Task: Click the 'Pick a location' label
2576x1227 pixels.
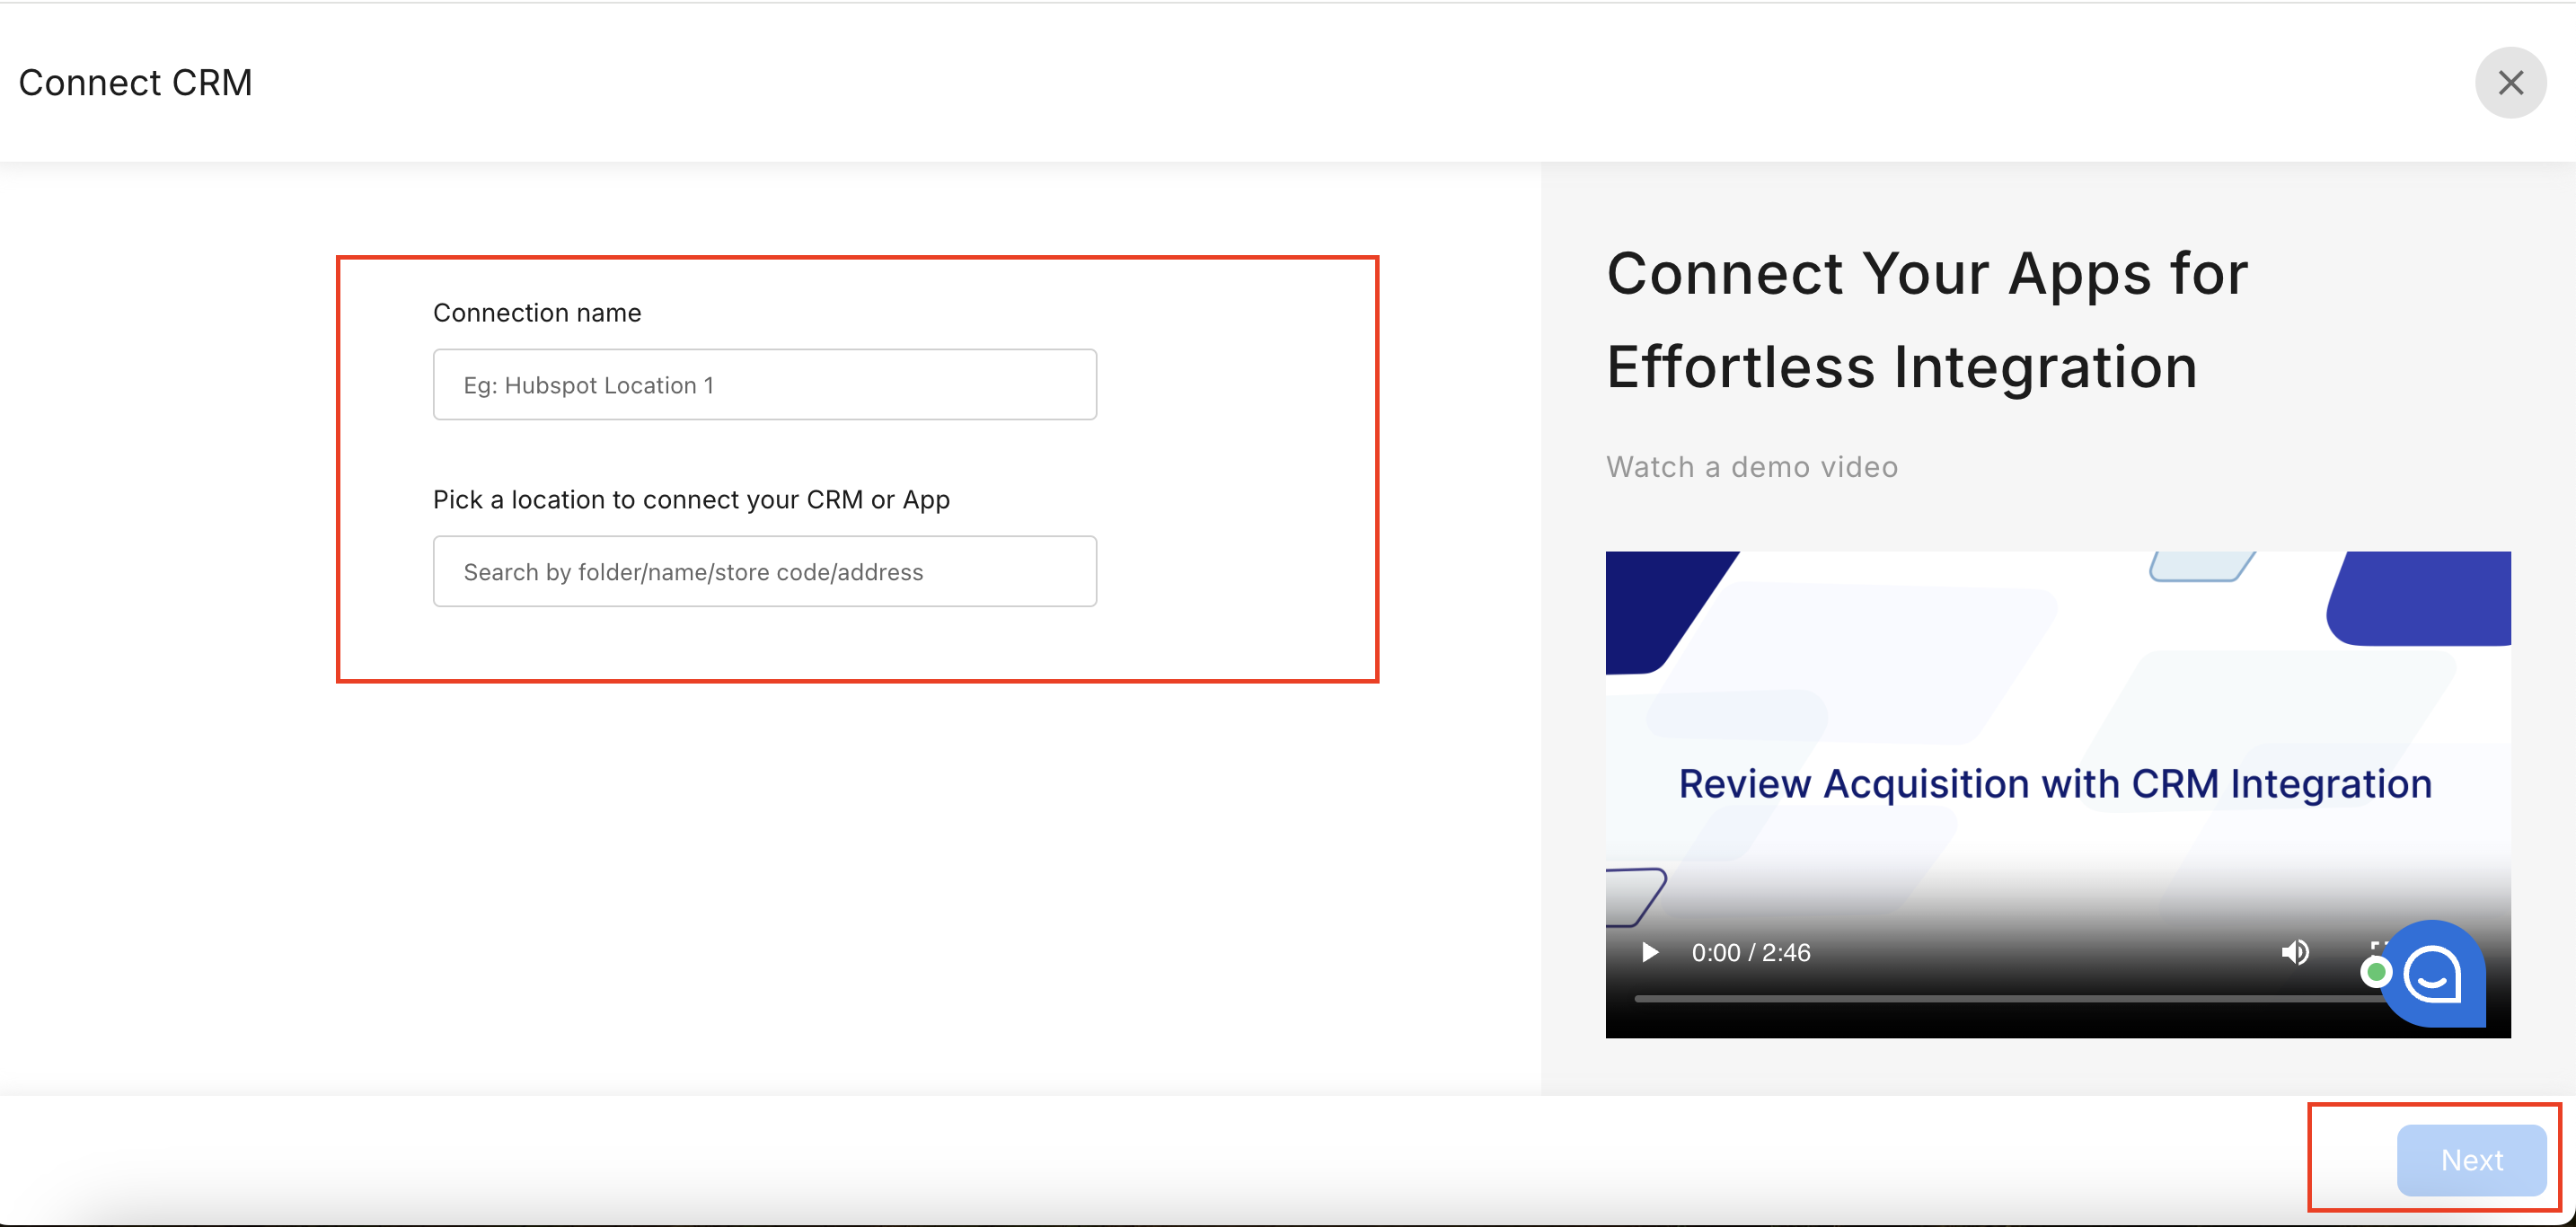Action: point(691,500)
